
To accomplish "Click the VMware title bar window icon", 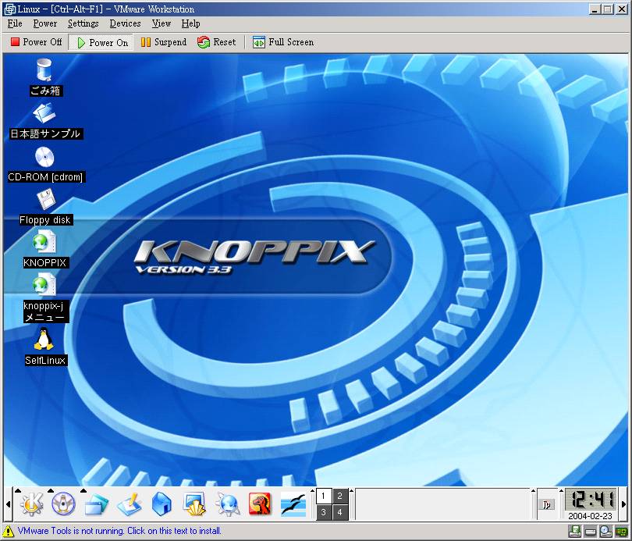I will [9, 9].
